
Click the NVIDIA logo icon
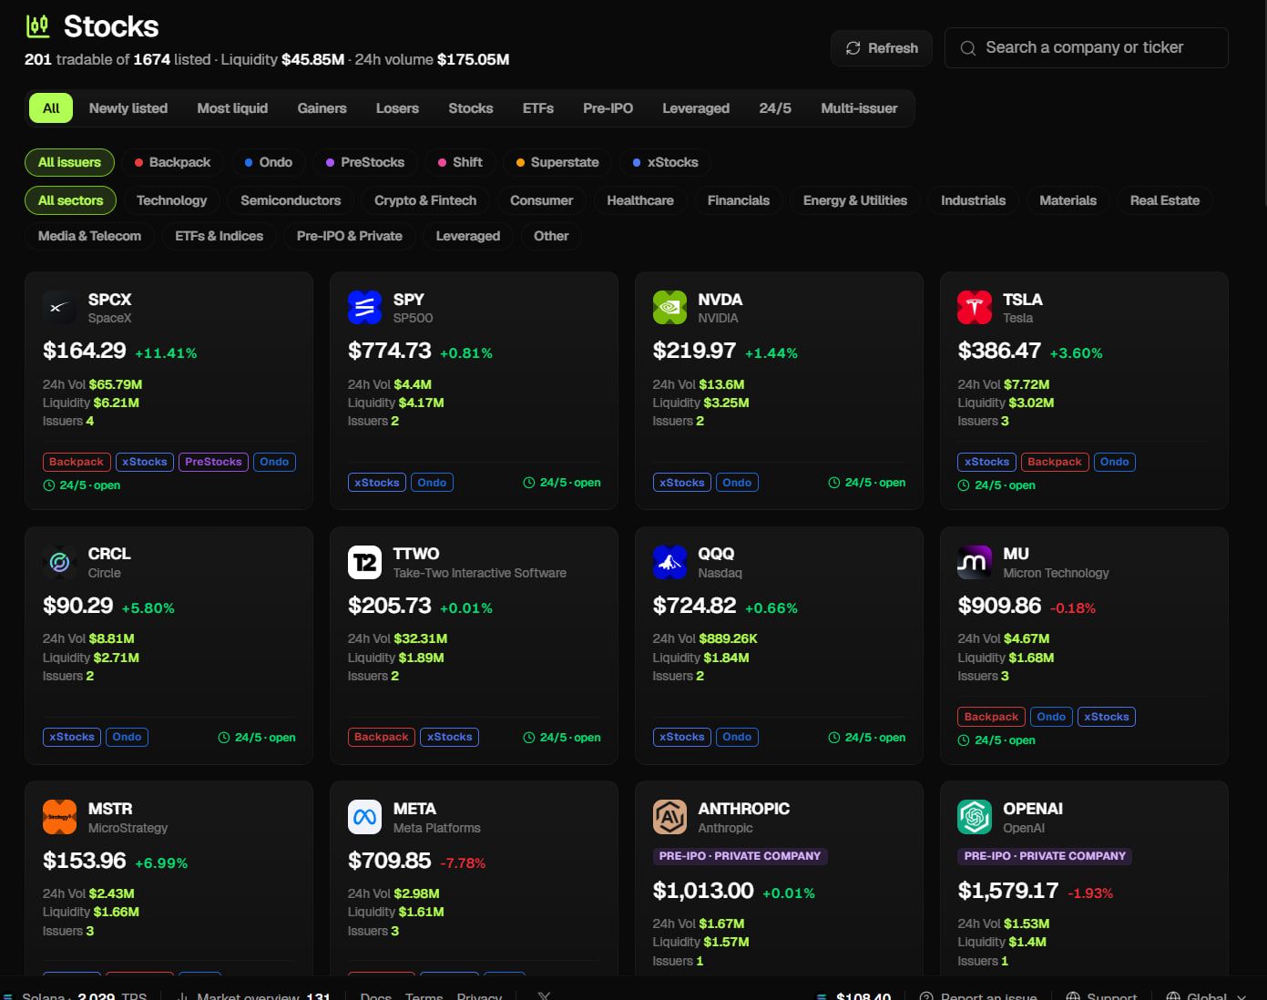[x=669, y=308]
